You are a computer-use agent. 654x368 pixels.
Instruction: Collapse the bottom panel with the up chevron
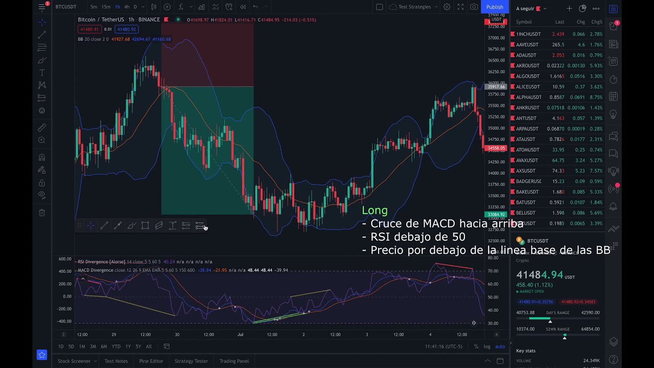[487, 361]
